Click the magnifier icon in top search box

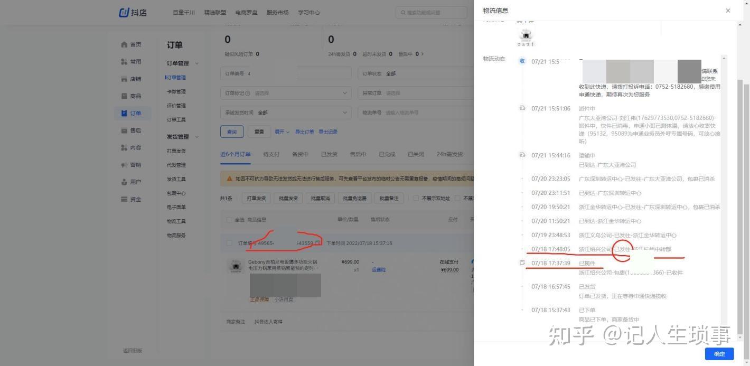404,13
